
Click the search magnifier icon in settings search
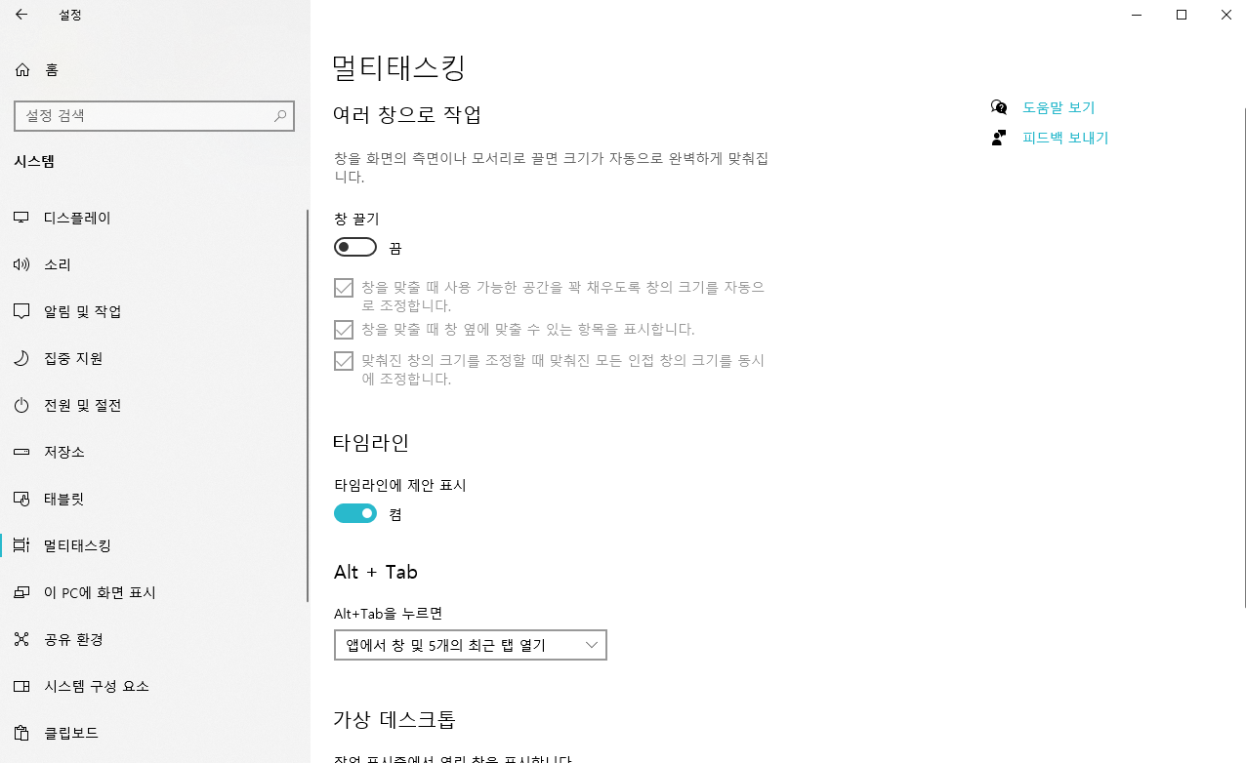pos(280,116)
